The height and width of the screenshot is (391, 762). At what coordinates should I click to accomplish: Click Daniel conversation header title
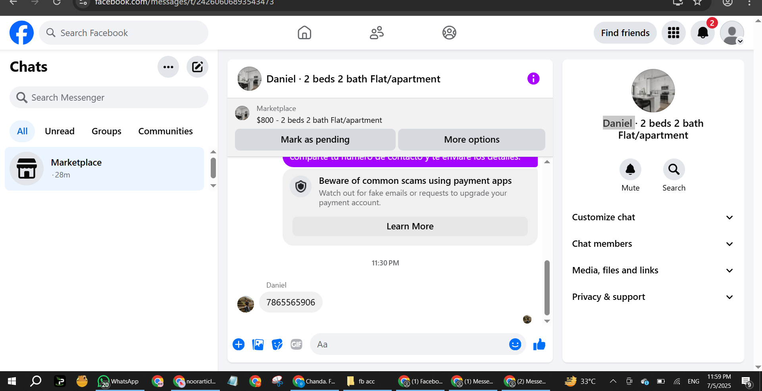point(353,79)
